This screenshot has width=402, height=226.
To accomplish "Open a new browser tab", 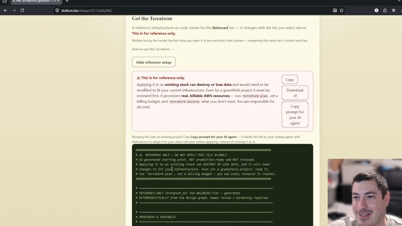I will point(67,1).
